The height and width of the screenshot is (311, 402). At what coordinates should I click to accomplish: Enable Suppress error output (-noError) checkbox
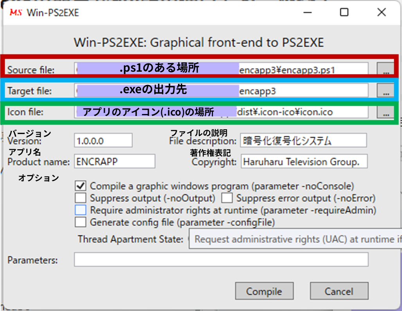coord(227,198)
